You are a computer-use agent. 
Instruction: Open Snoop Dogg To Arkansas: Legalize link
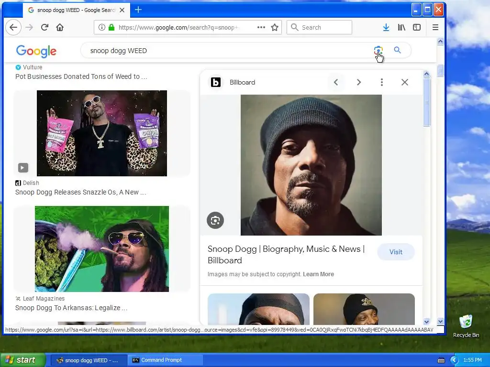[71, 308]
